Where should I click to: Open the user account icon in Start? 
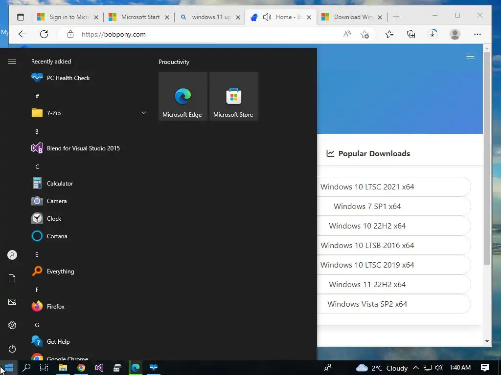[12, 255]
